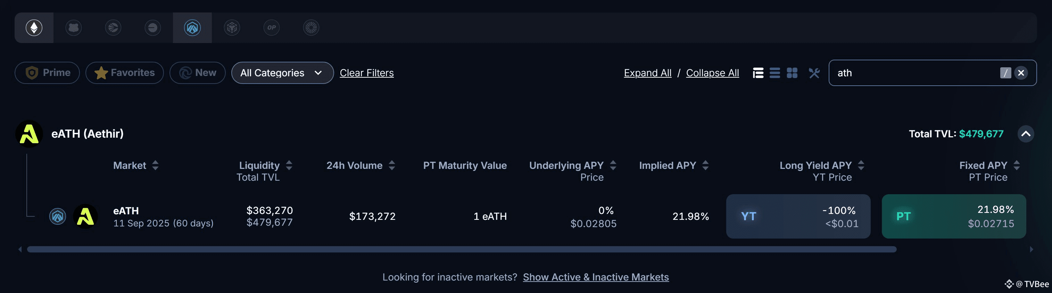The height and width of the screenshot is (293, 1052).
Task: Click the 24h volume $173,272
Action: pos(372,216)
